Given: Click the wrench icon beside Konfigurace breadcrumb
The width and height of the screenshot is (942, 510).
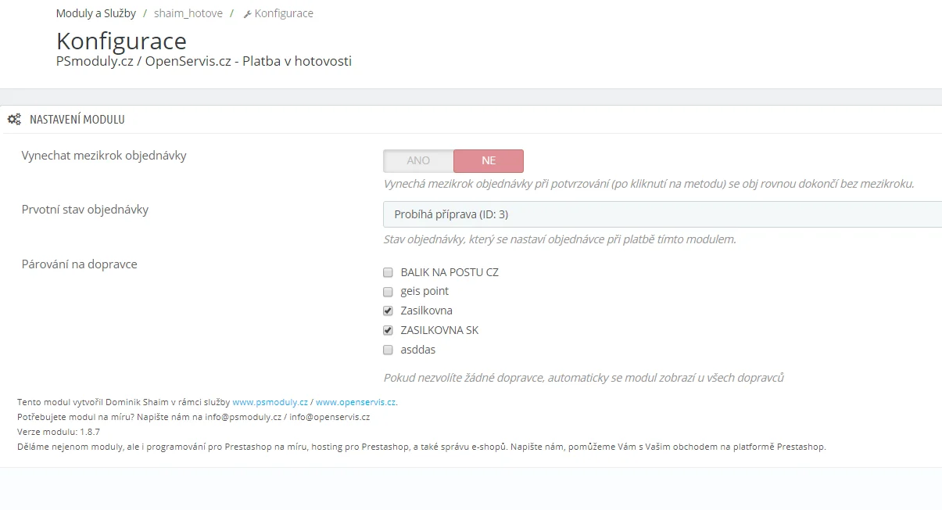Looking at the screenshot, I should 248,14.
